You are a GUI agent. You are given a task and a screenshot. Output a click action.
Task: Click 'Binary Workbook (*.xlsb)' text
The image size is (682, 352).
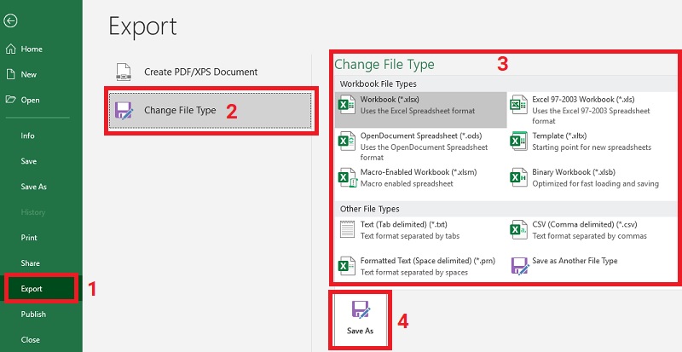tap(574, 172)
